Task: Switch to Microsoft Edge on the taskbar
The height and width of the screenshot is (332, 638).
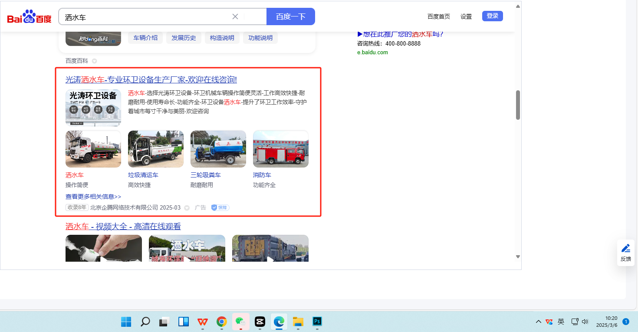Action: 279,322
